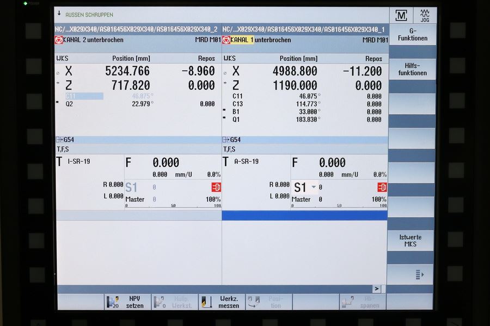Click the G54 work offset icon in channel 2
This screenshot has width=490, height=326.
pos(59,140)
